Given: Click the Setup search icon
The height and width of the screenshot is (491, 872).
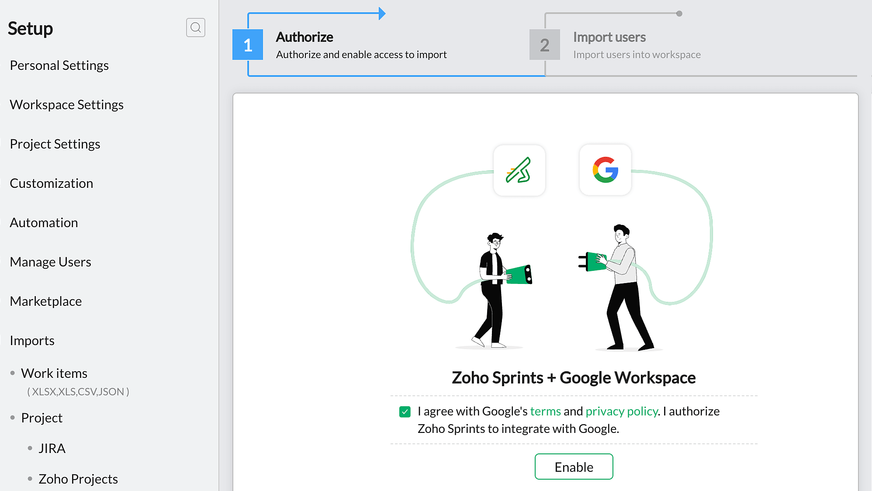Looking at the screenshot, I should [x=195, y=28].
